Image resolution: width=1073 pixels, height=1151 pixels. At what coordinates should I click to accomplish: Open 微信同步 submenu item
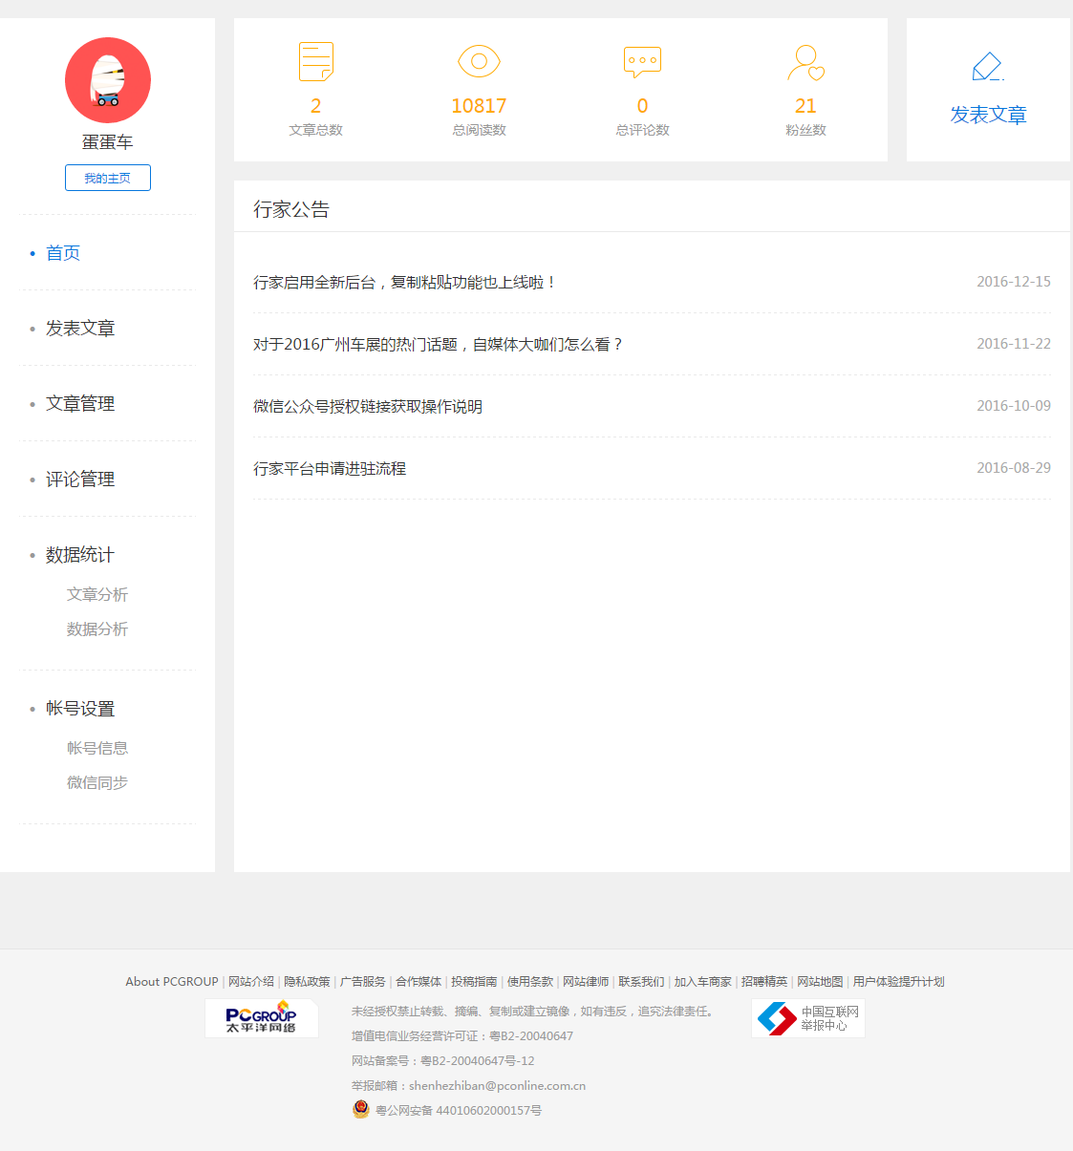click(97, 783)
